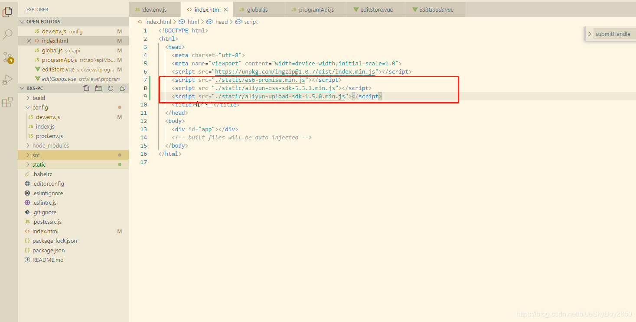Image resolution: width=636 pixels, height=322 pixels.
Task: Click New File icon in BXS-PC header
Action: 86,88
